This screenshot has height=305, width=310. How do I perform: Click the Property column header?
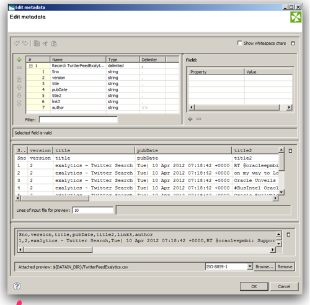[x=216, y=72]
